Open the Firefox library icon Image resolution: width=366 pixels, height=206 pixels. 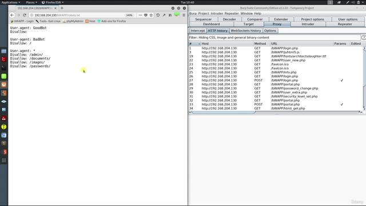170,15
